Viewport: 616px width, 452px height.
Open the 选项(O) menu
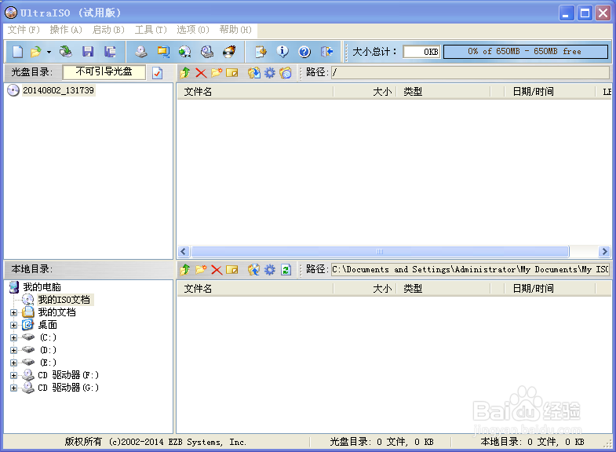193,30
